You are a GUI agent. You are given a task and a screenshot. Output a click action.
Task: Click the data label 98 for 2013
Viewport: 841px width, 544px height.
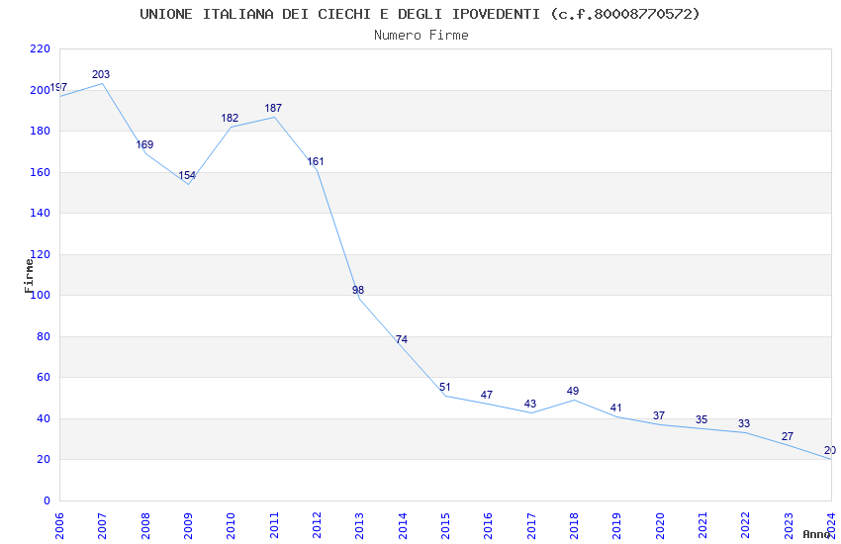point(358,290)
